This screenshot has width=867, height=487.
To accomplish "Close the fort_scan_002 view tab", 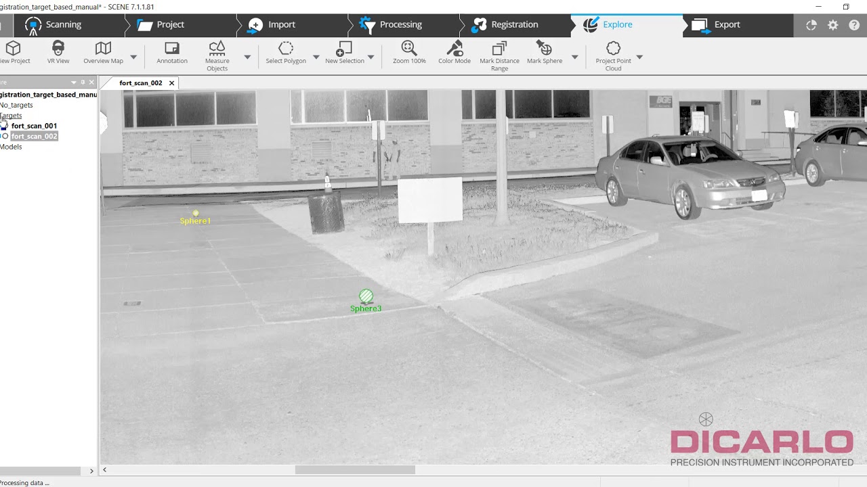I will tap(171, 83).
